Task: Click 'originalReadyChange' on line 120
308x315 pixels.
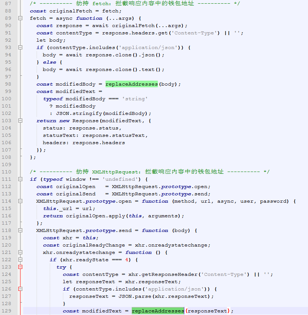Action: click(x=94, y=245)
